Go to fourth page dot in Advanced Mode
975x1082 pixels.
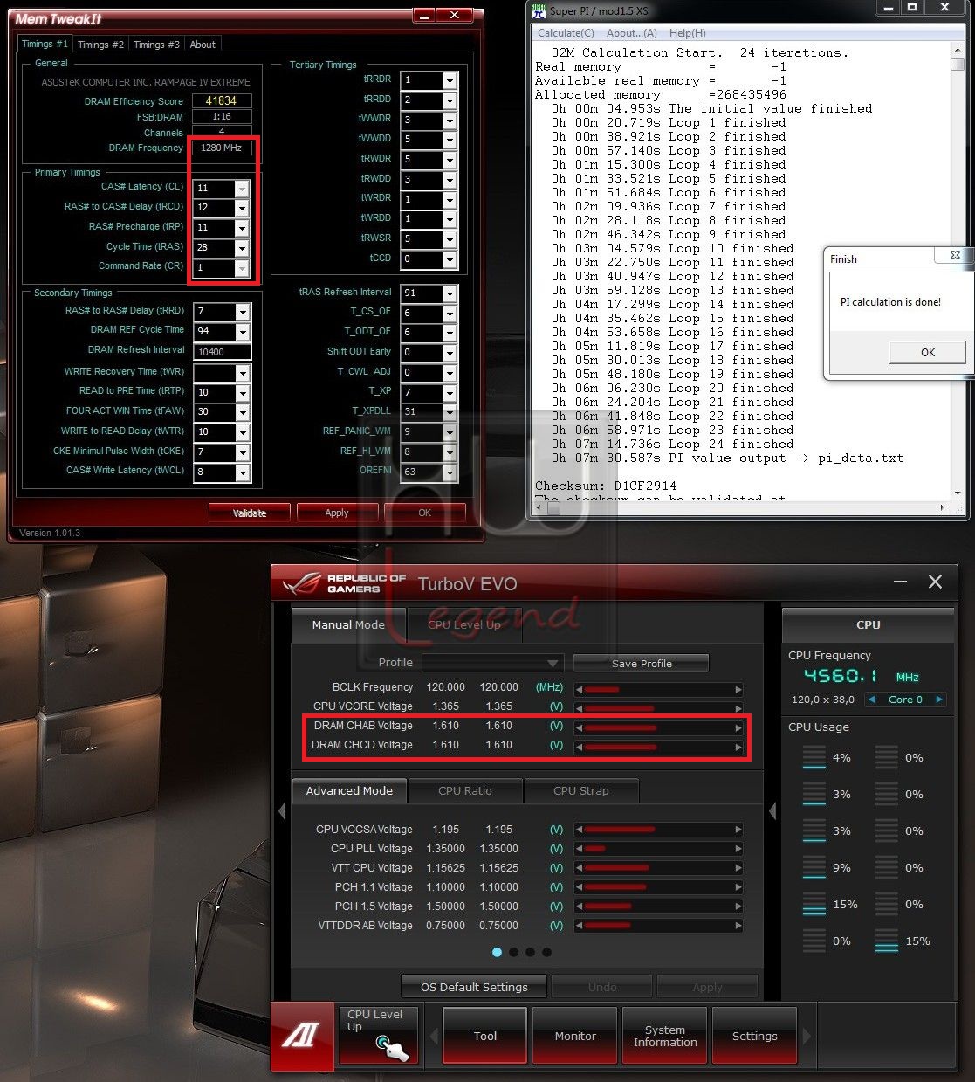tap(546, 952)
